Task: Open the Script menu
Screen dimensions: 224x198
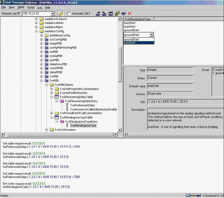Action: 31,8
